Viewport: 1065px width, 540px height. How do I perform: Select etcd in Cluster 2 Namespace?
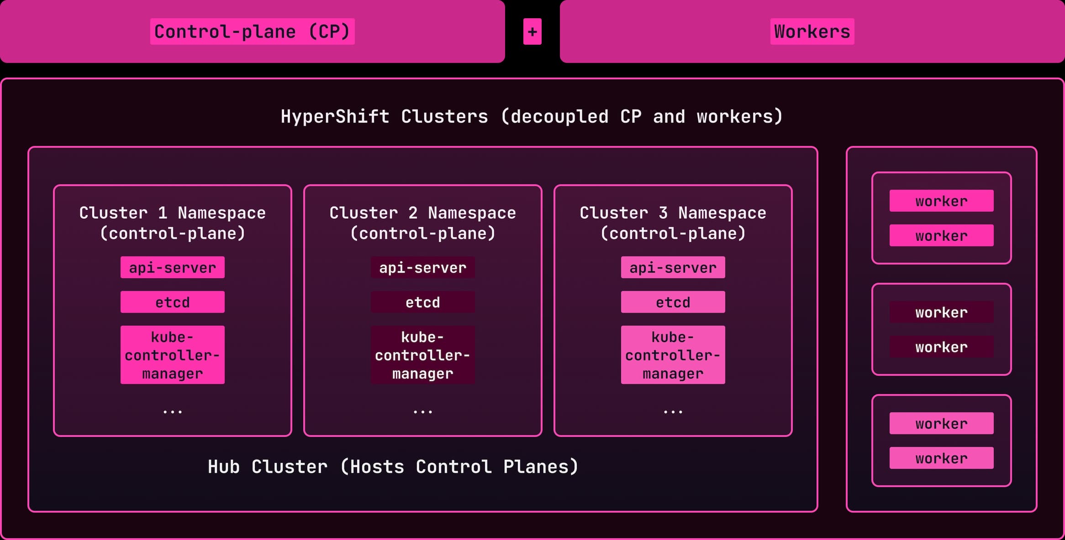click(x=423, y=302)
